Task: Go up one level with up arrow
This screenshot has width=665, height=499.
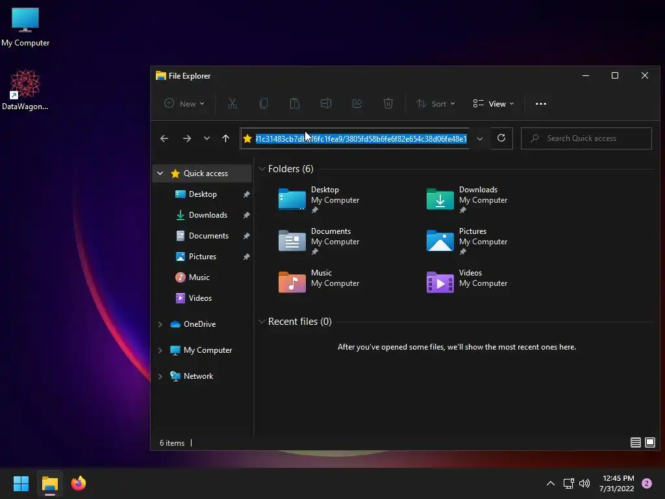Action: (225, 138)
